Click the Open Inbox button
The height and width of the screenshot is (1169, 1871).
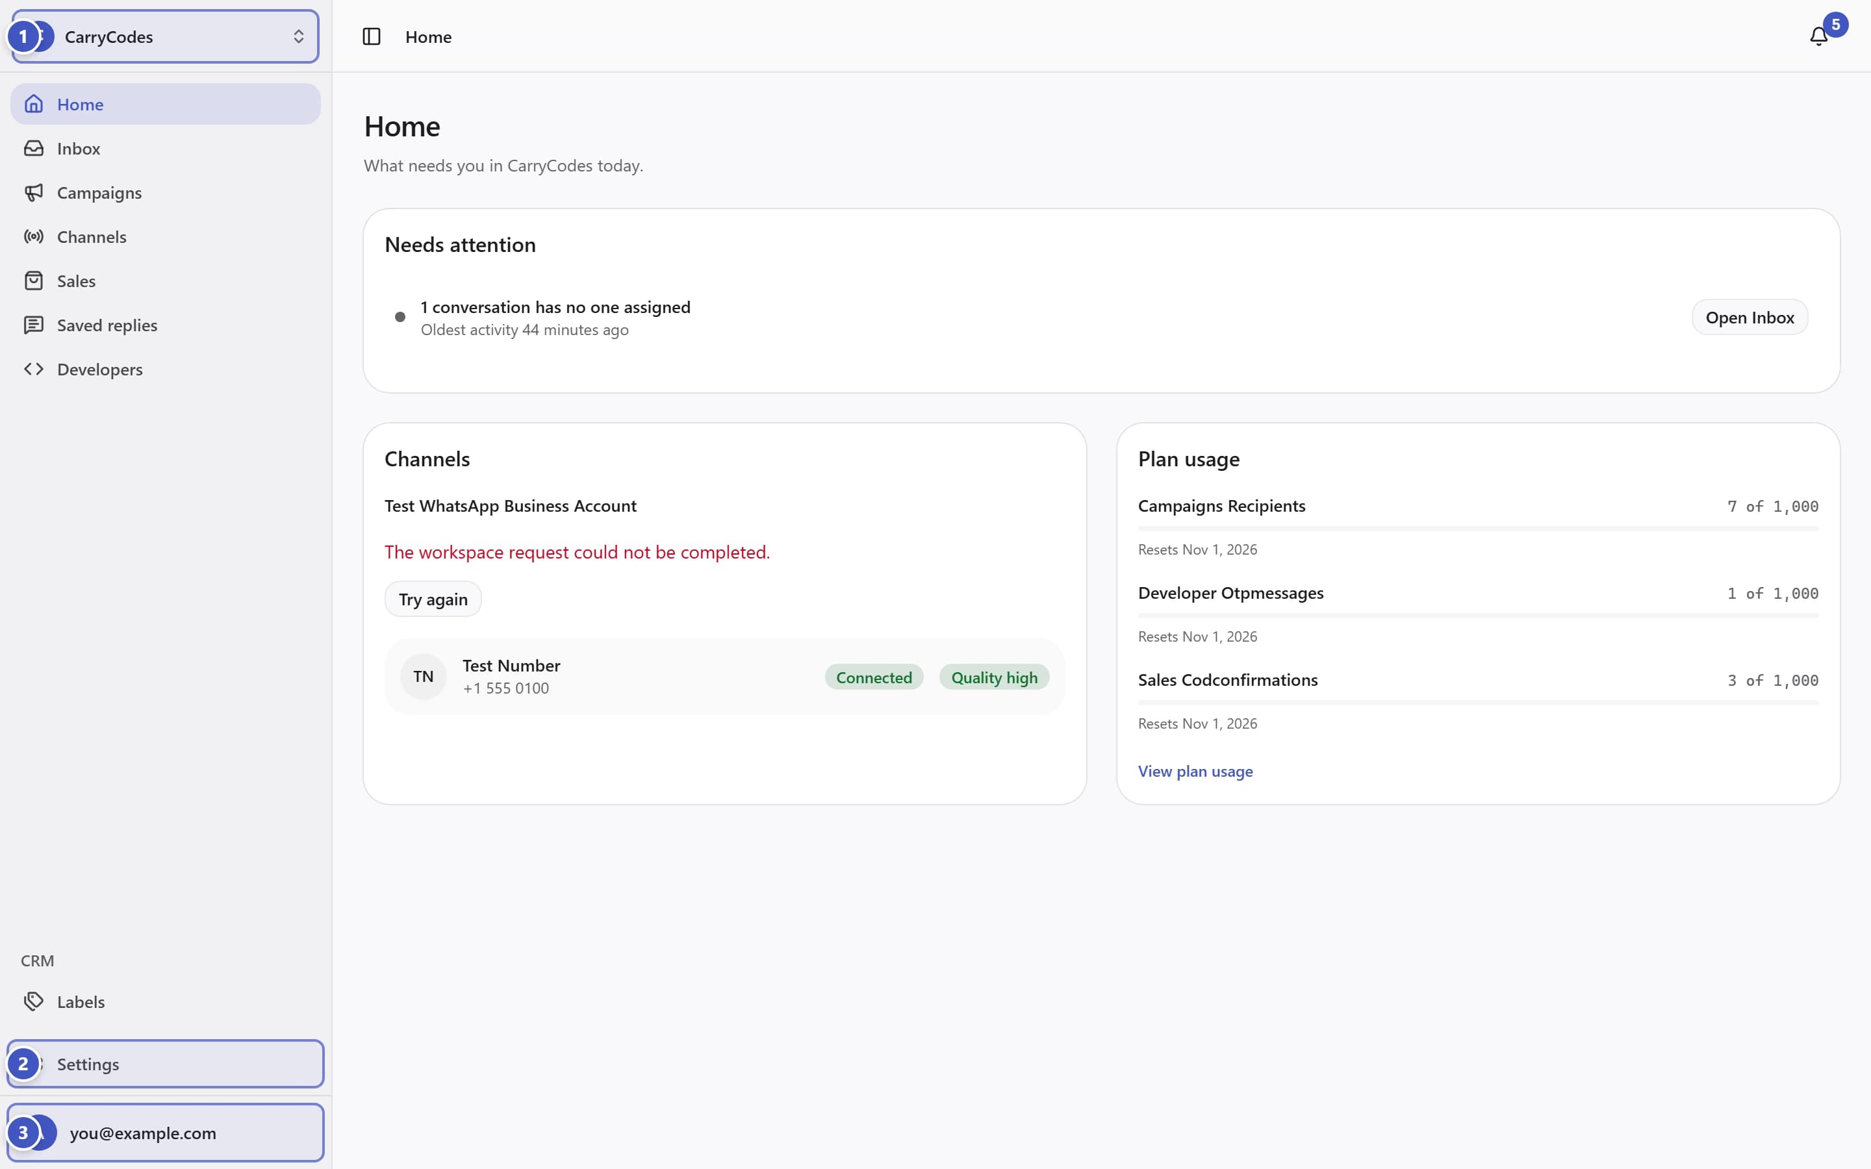[x=1750, y=317]
